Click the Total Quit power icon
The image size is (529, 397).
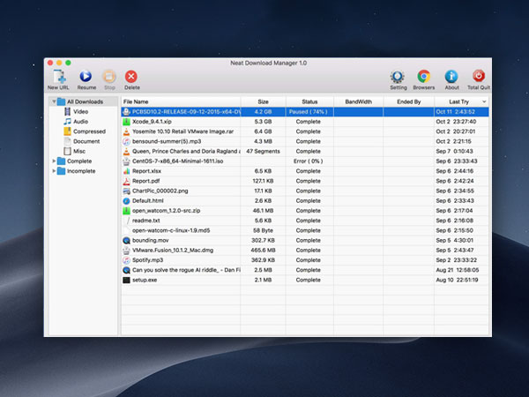click(x=479, y=76)
